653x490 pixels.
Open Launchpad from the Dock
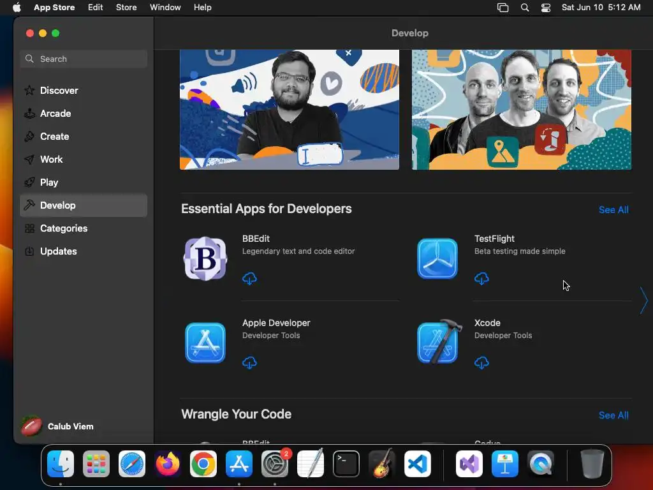96,464
